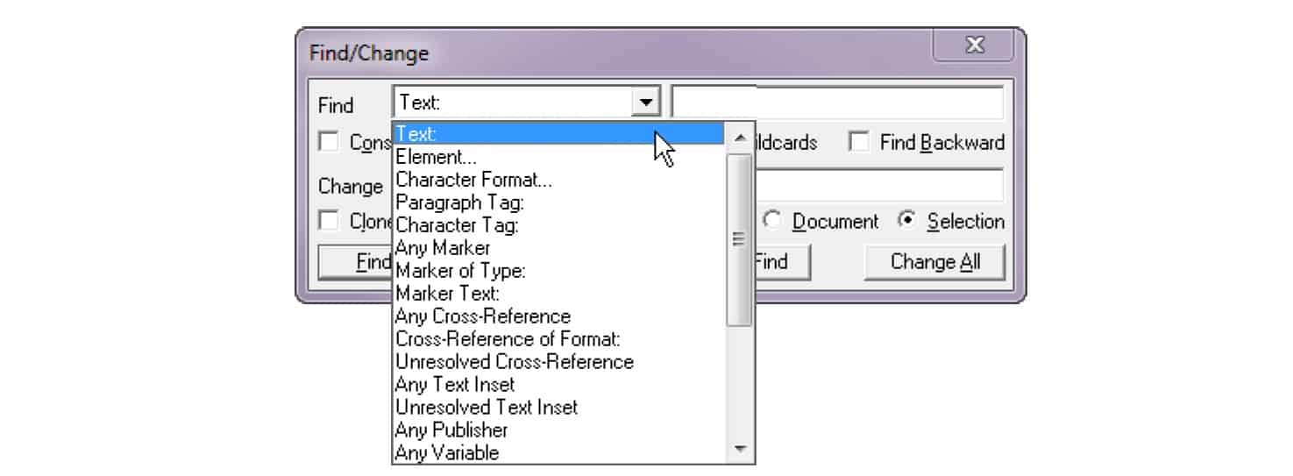Click the scroll up arrow in dropdown list

741,138
